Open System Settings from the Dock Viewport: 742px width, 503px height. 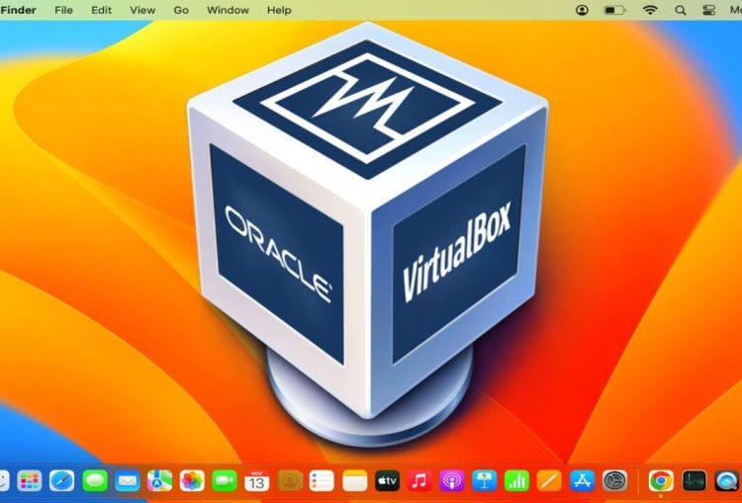click(x=614, y=481)
